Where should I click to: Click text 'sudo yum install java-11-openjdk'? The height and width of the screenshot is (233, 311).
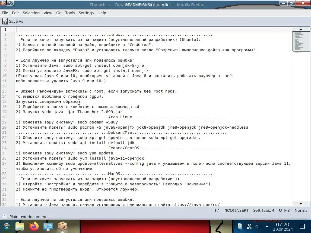click(106, 158)
